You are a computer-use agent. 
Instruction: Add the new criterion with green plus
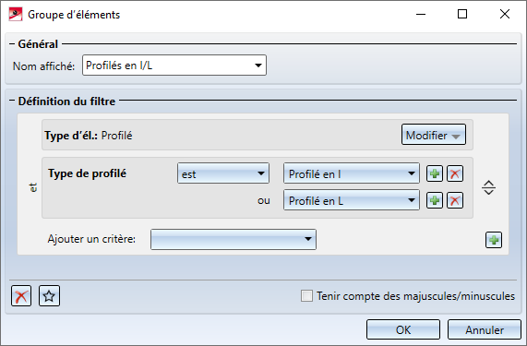pyautogui.click(x=494, y=240)
